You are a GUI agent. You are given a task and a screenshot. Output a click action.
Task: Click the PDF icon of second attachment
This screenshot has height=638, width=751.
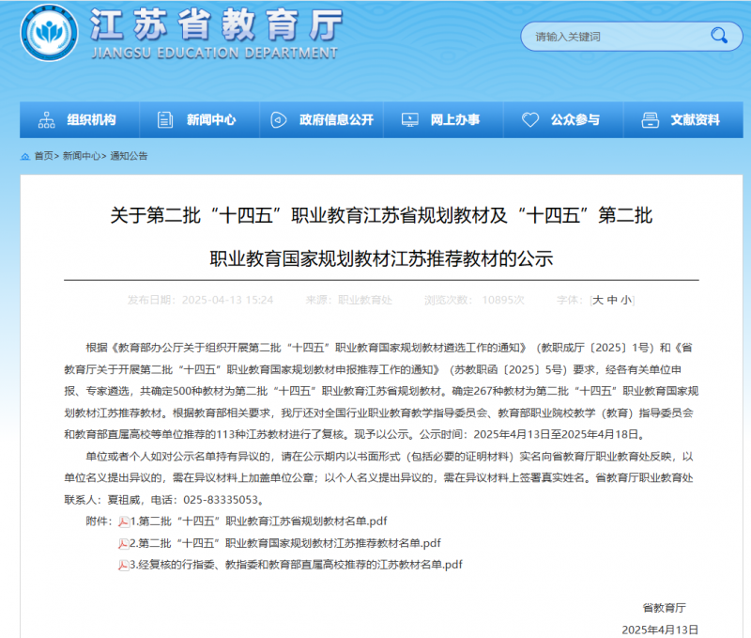[123, 543]
